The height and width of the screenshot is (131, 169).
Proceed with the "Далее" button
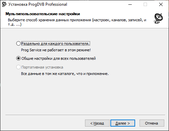tap(123, 123)
